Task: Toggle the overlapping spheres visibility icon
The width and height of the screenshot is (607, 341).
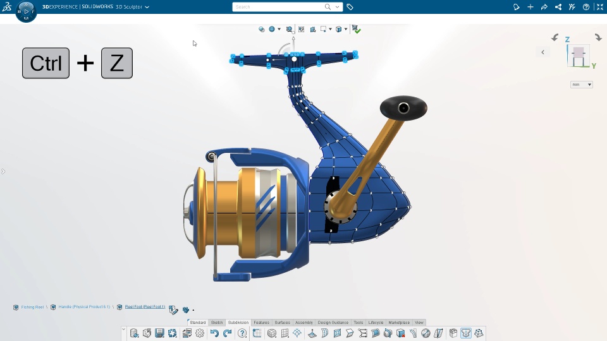Action: pyautogui.click(x=262, y=30)
